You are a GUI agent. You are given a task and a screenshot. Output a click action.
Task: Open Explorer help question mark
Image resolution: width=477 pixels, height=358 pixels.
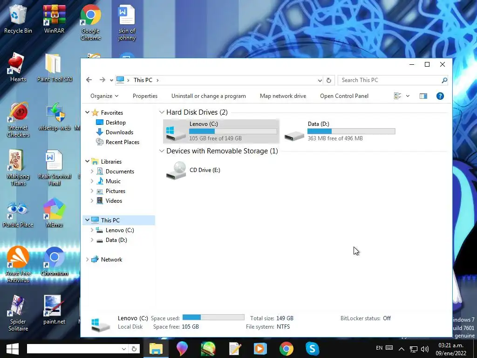coord(440,96)
